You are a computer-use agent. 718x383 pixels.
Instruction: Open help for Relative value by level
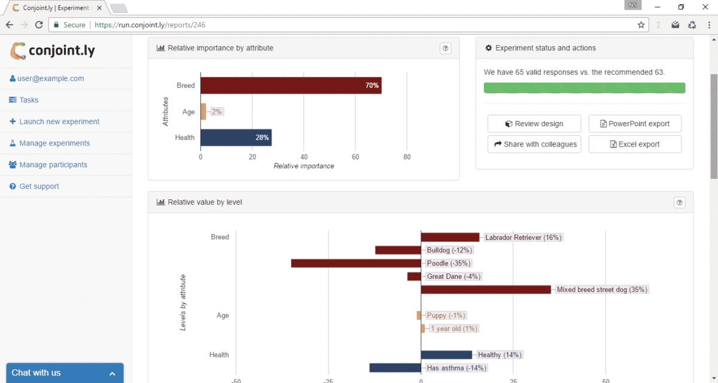[680, 202]
